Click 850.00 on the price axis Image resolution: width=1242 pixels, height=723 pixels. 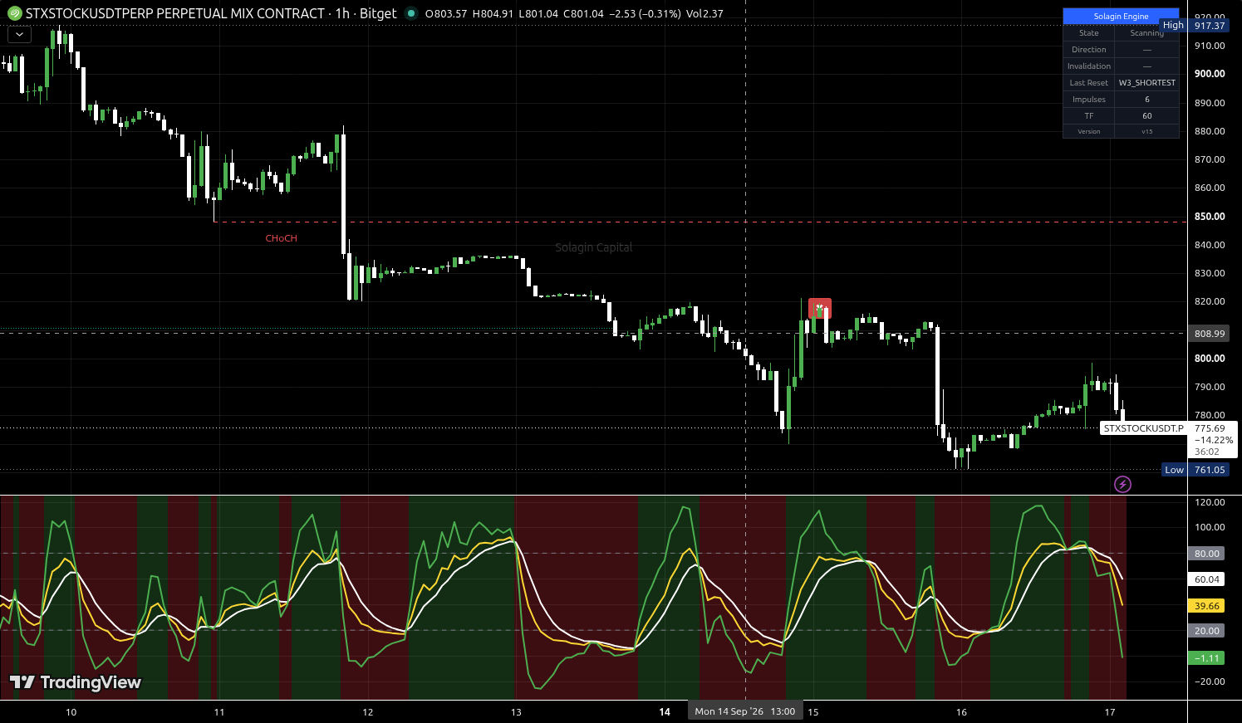click(x=1210, y=217)
